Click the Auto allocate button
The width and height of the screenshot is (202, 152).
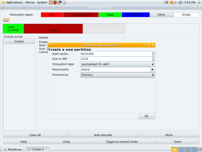[x=103, y=135]
